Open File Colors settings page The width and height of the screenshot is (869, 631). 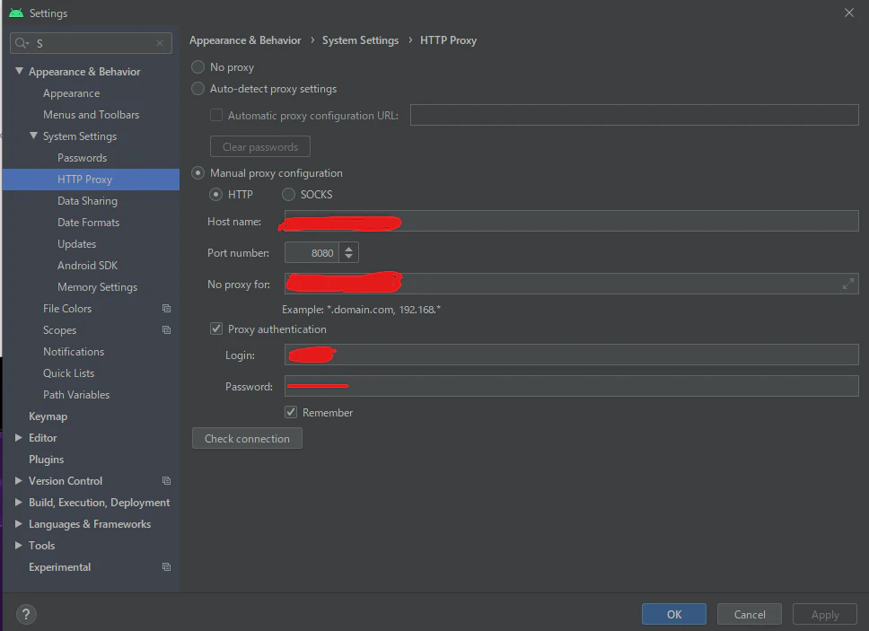coord(67,309)
